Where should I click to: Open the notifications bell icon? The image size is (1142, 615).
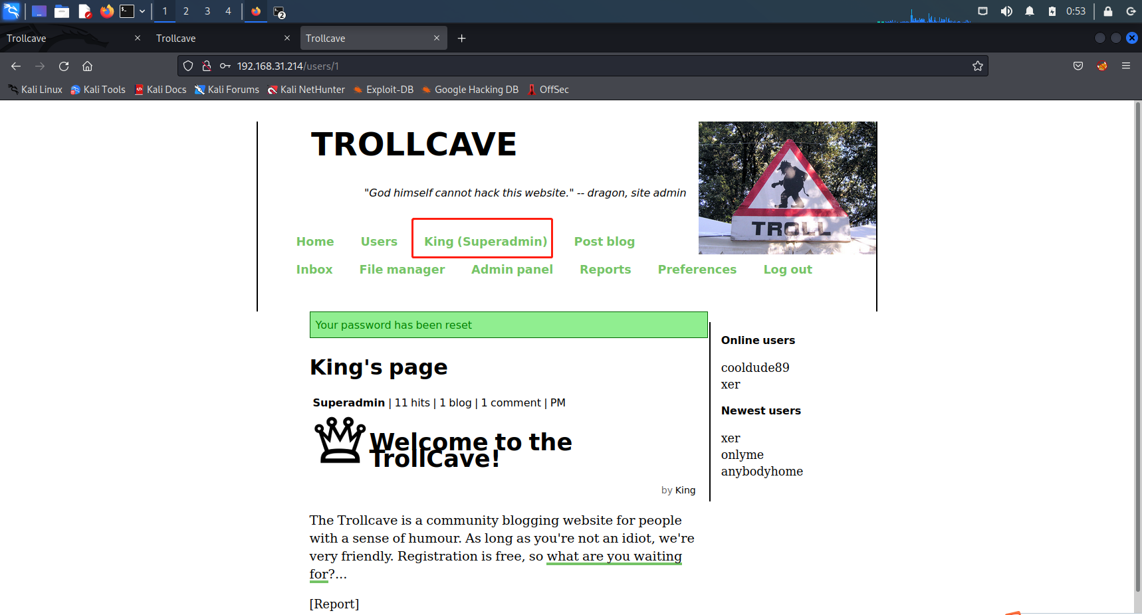coord(1030,11)
